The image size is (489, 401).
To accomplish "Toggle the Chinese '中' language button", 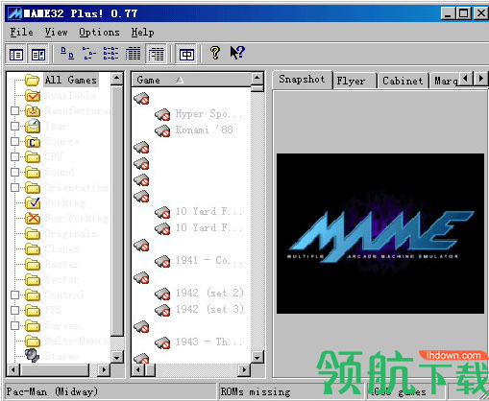I will click(x=186, y=54).
